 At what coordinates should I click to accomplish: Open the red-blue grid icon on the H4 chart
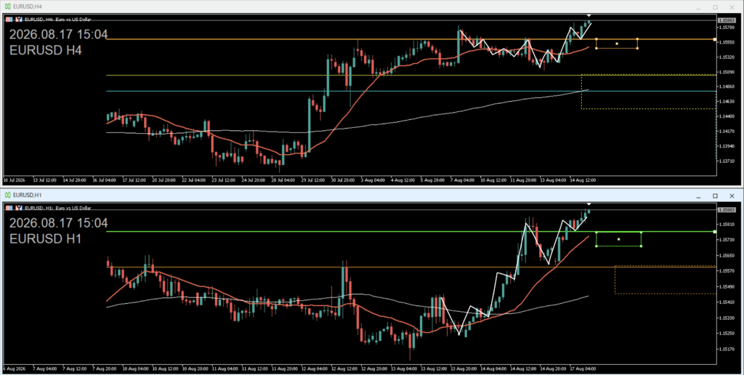click(9, 20)
